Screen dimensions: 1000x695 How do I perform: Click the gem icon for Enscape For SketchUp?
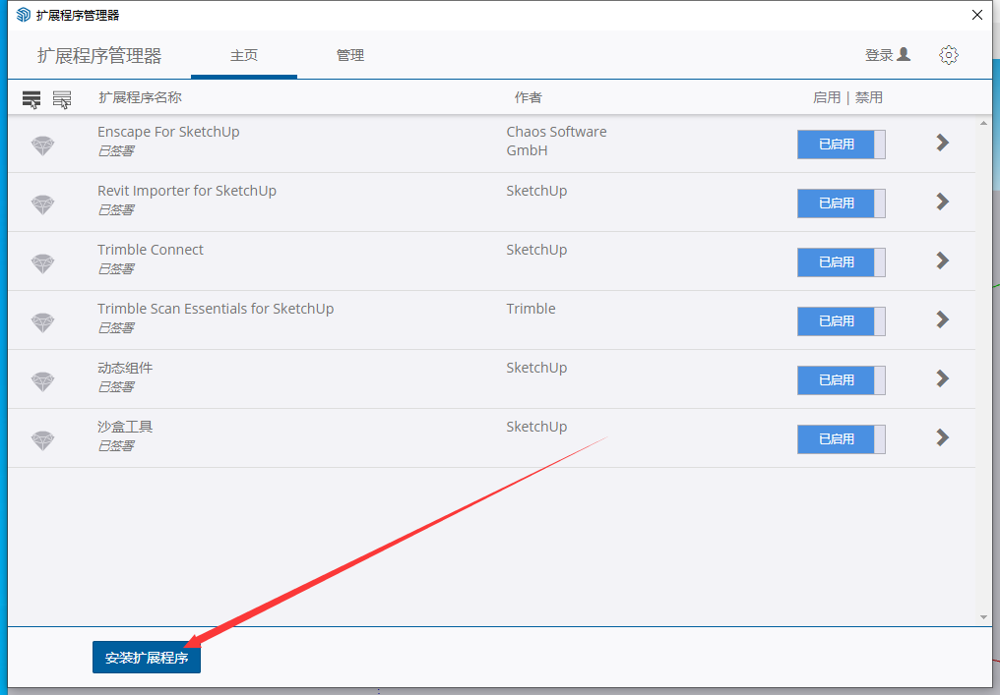coord(42,145)
